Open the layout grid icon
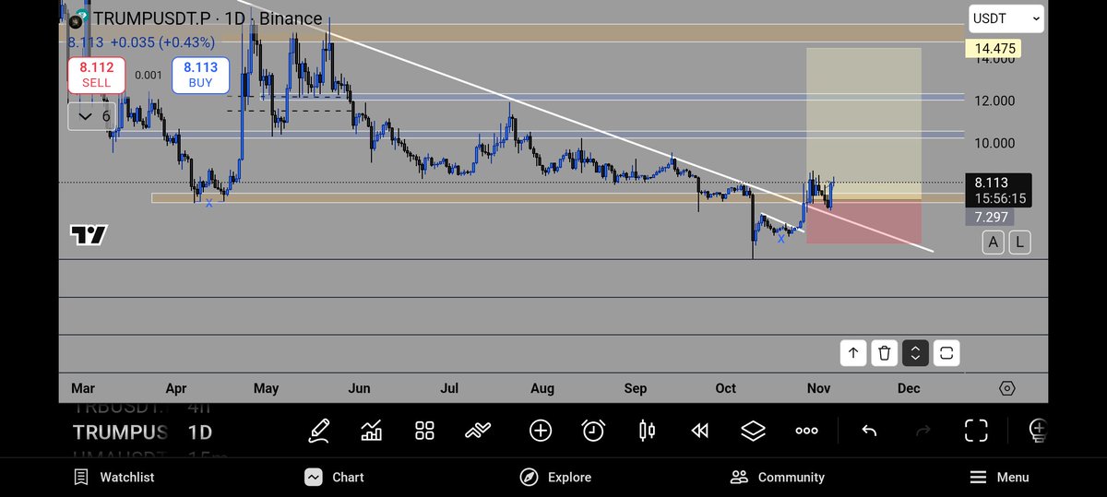The image size is (1107, 497). click(x=424, y=430)
